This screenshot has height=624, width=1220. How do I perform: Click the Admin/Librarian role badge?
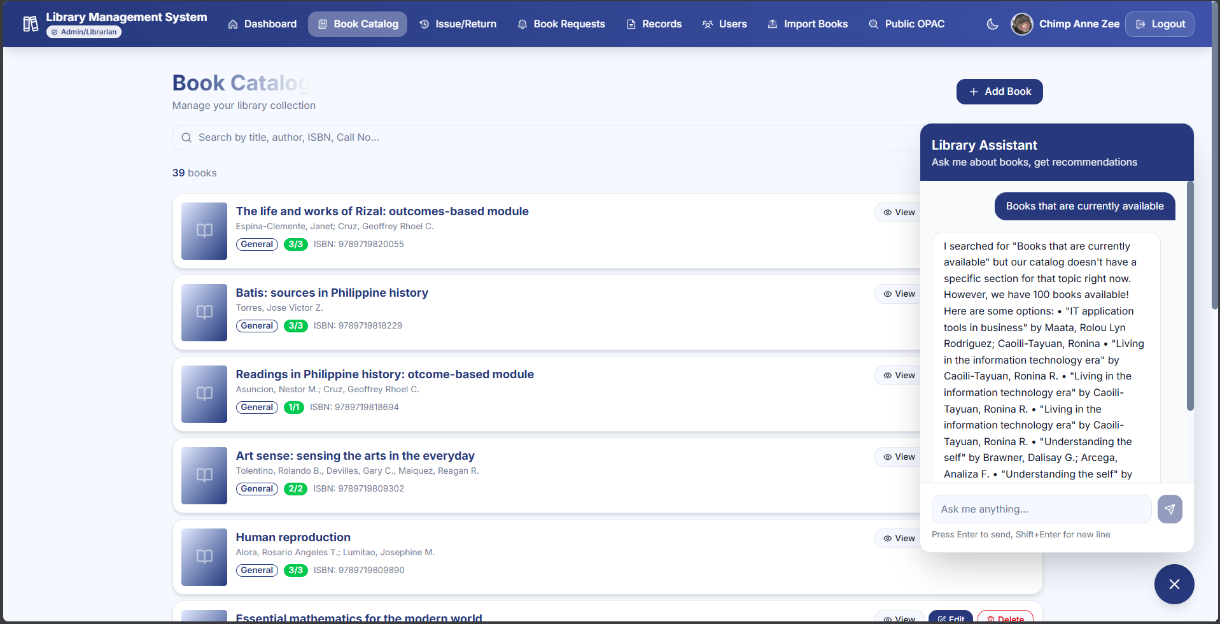(84, 32)
